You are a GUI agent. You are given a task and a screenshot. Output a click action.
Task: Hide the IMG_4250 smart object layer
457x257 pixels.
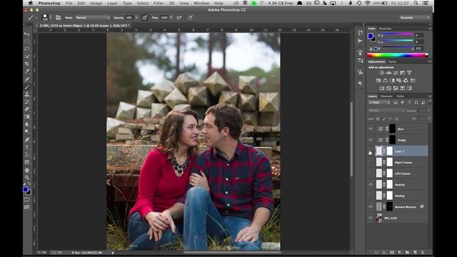371,218
